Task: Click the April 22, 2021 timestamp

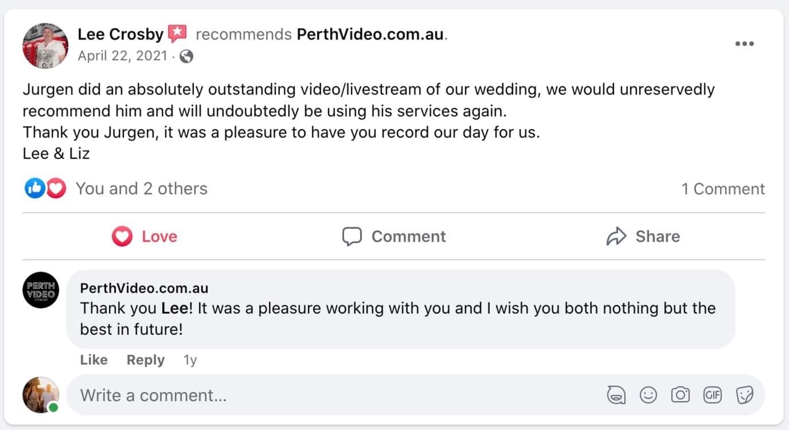Action: tap(122, 56)
